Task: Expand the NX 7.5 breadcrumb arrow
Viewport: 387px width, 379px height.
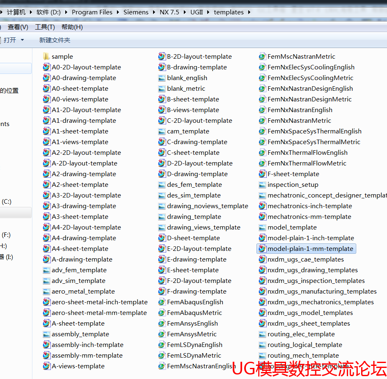Action: point(185,12)
